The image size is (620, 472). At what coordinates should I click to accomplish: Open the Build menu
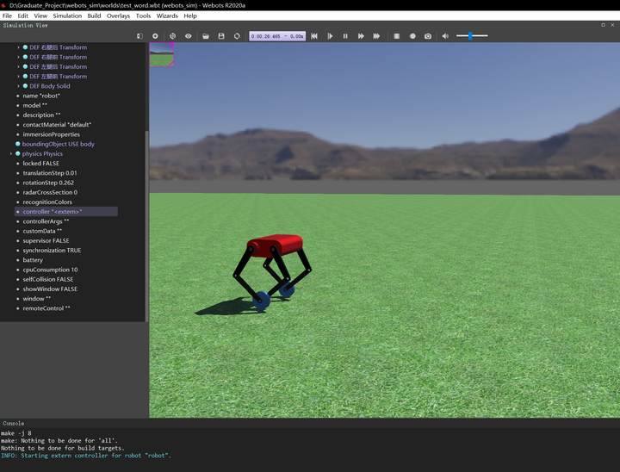(94, 16)
